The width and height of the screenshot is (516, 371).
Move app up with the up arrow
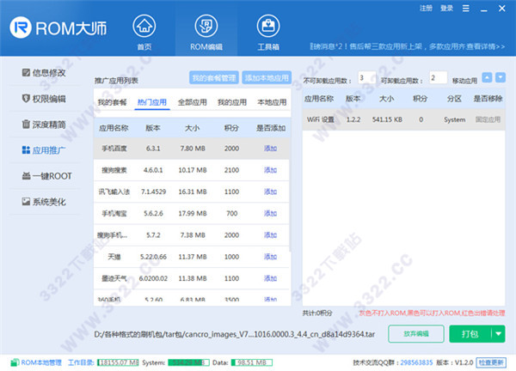click(x=486, y=78)
